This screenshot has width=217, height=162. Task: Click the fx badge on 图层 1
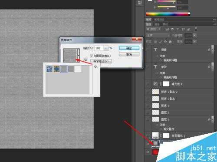click(x=209, y=119)
